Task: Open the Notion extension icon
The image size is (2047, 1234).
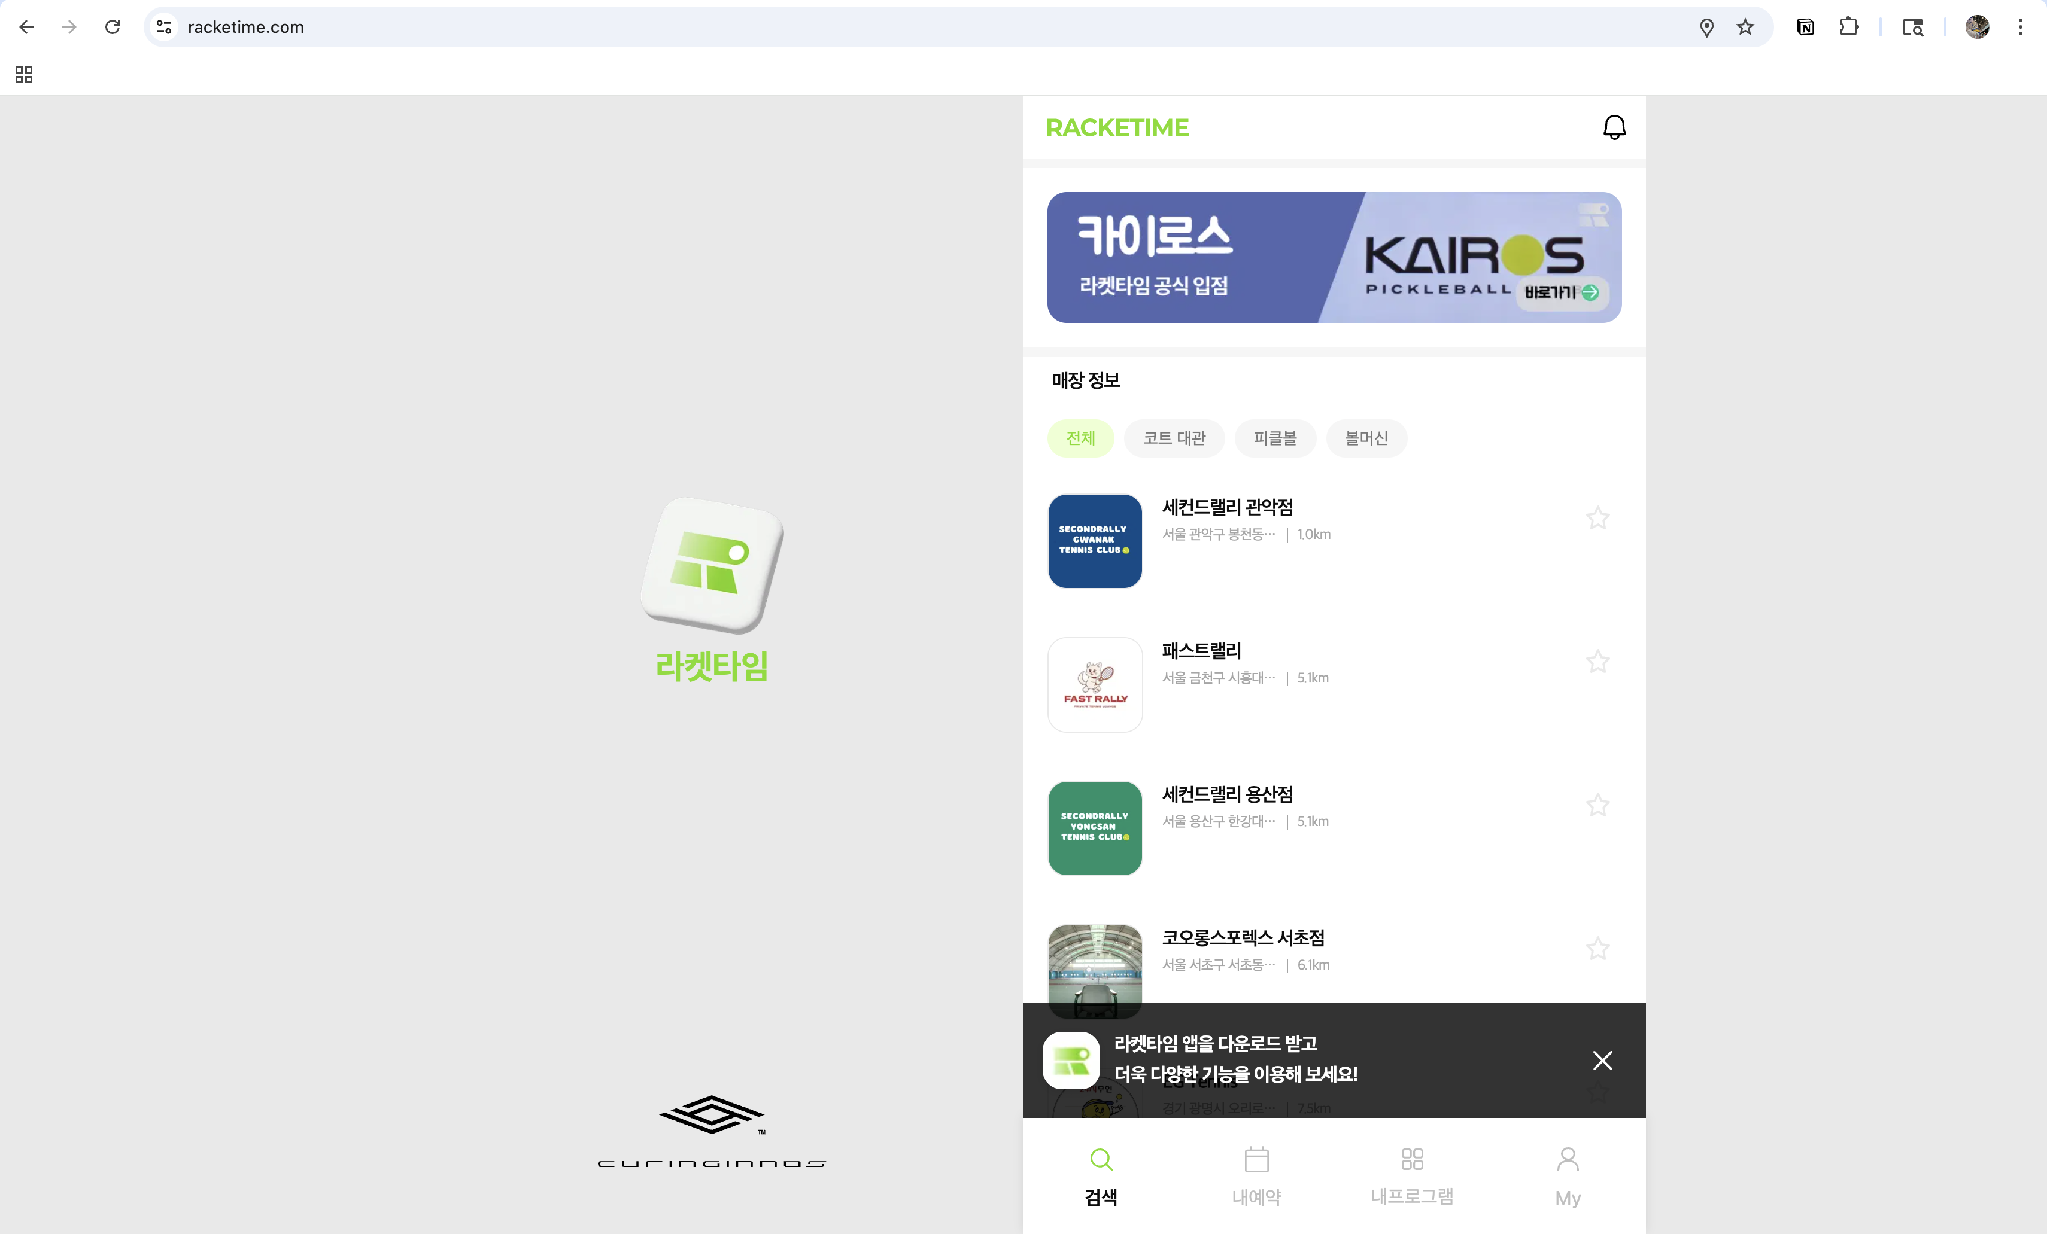Action: coord(1805,28)
